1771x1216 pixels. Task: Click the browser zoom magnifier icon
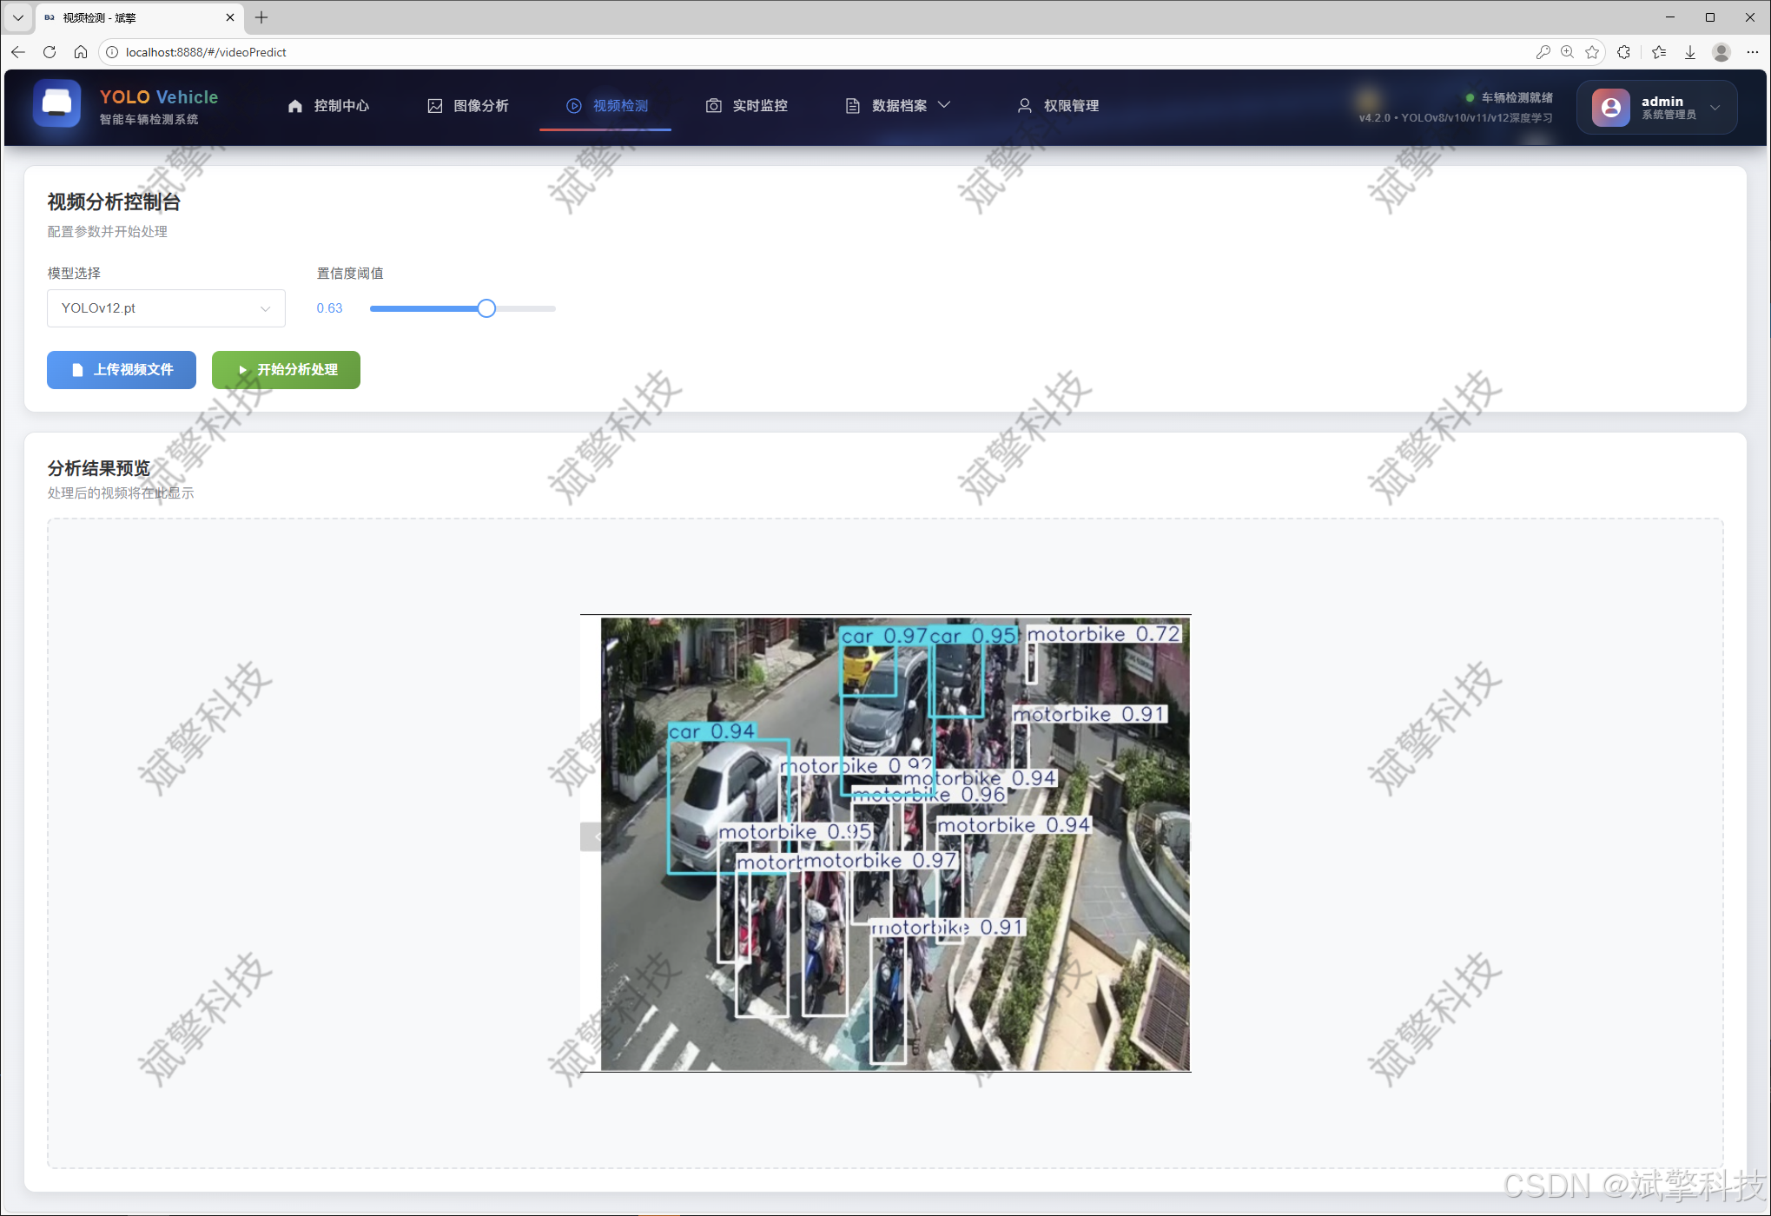(x=1567, y=52)
